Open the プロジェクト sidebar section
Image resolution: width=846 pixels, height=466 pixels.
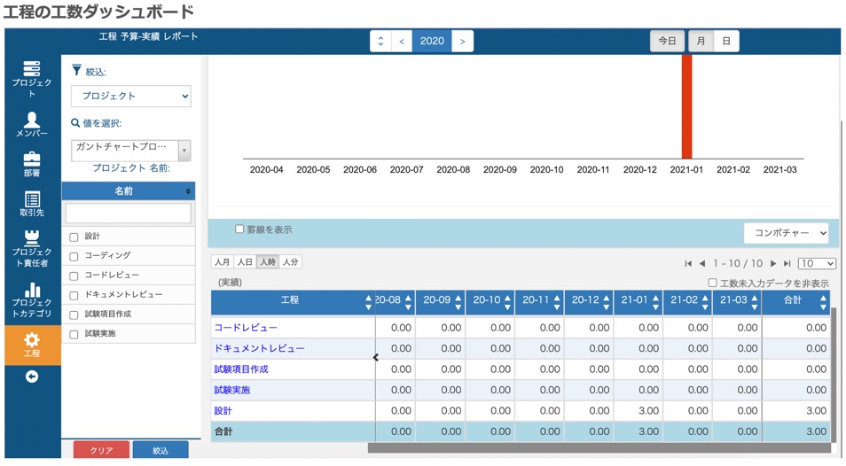(x=32, y=79)
